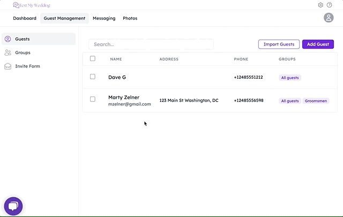Image resolution: width=343 pixels, height=217 pixels.
Task: Open the settings gear icon
Action: tap(320, 5)
